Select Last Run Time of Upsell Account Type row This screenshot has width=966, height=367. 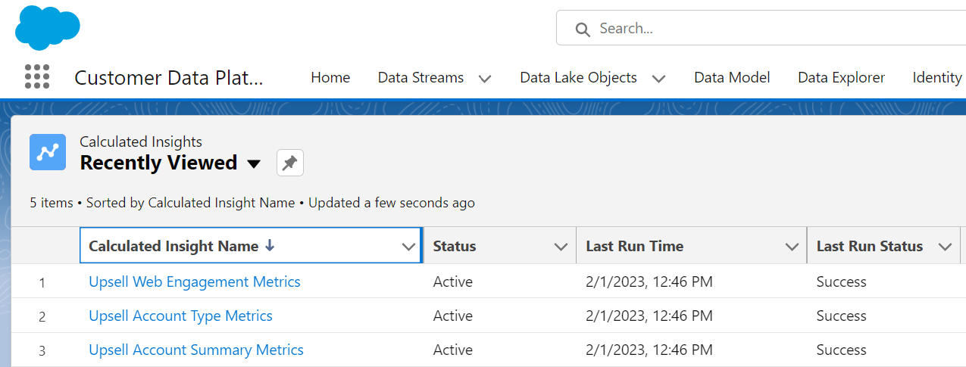(x=649, y=316)
